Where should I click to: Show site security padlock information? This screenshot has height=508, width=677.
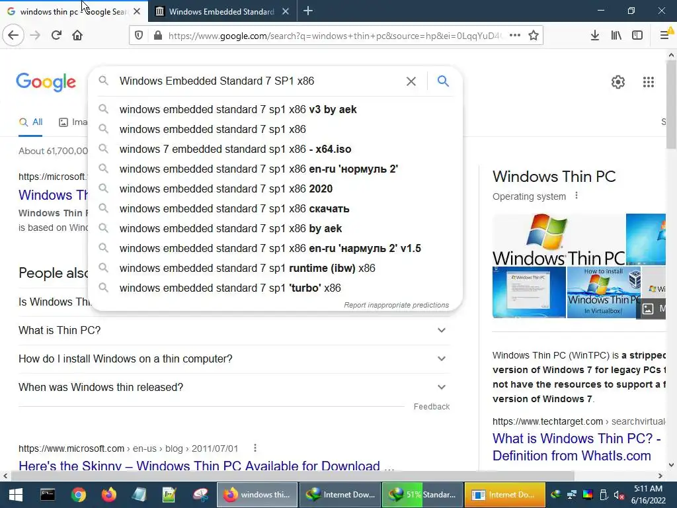point(157,36)
